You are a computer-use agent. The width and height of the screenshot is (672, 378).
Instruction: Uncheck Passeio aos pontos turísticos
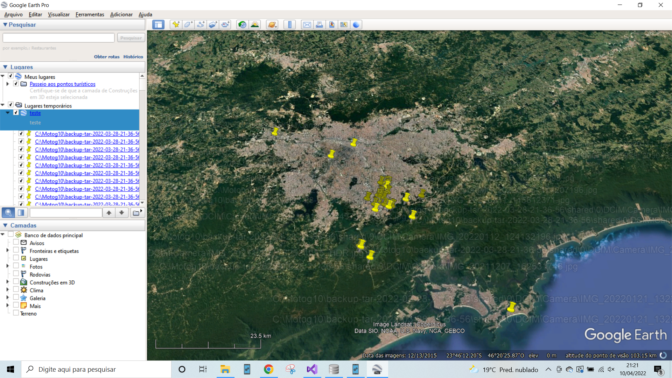pyautogui.click(x=16, y=84)
